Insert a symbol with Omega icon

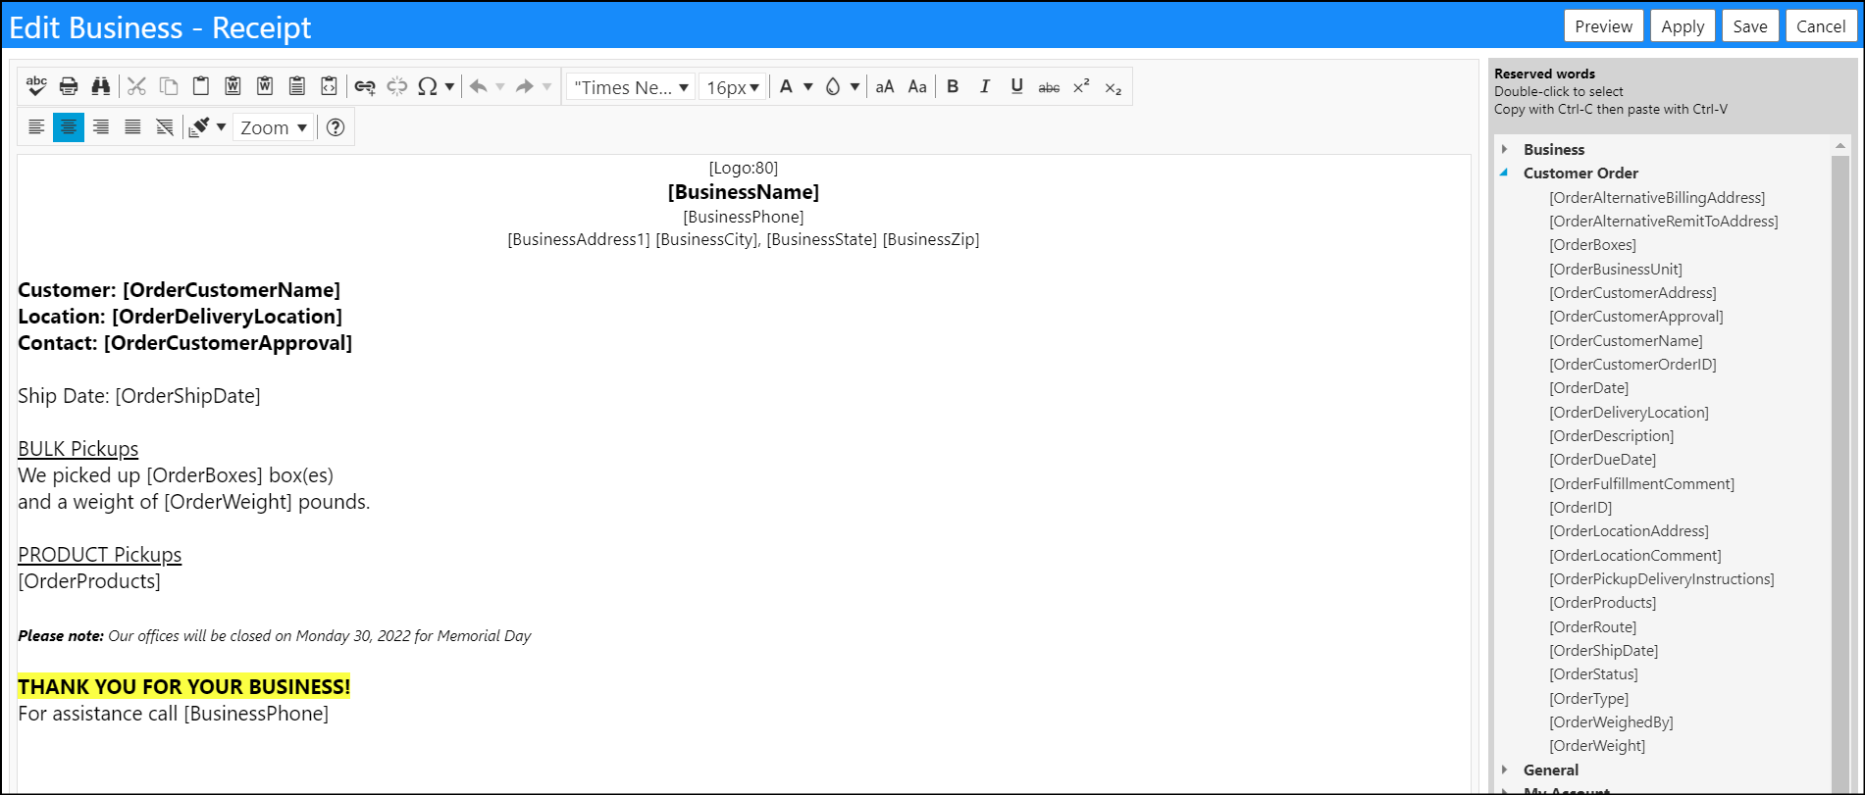coord(428,86)
